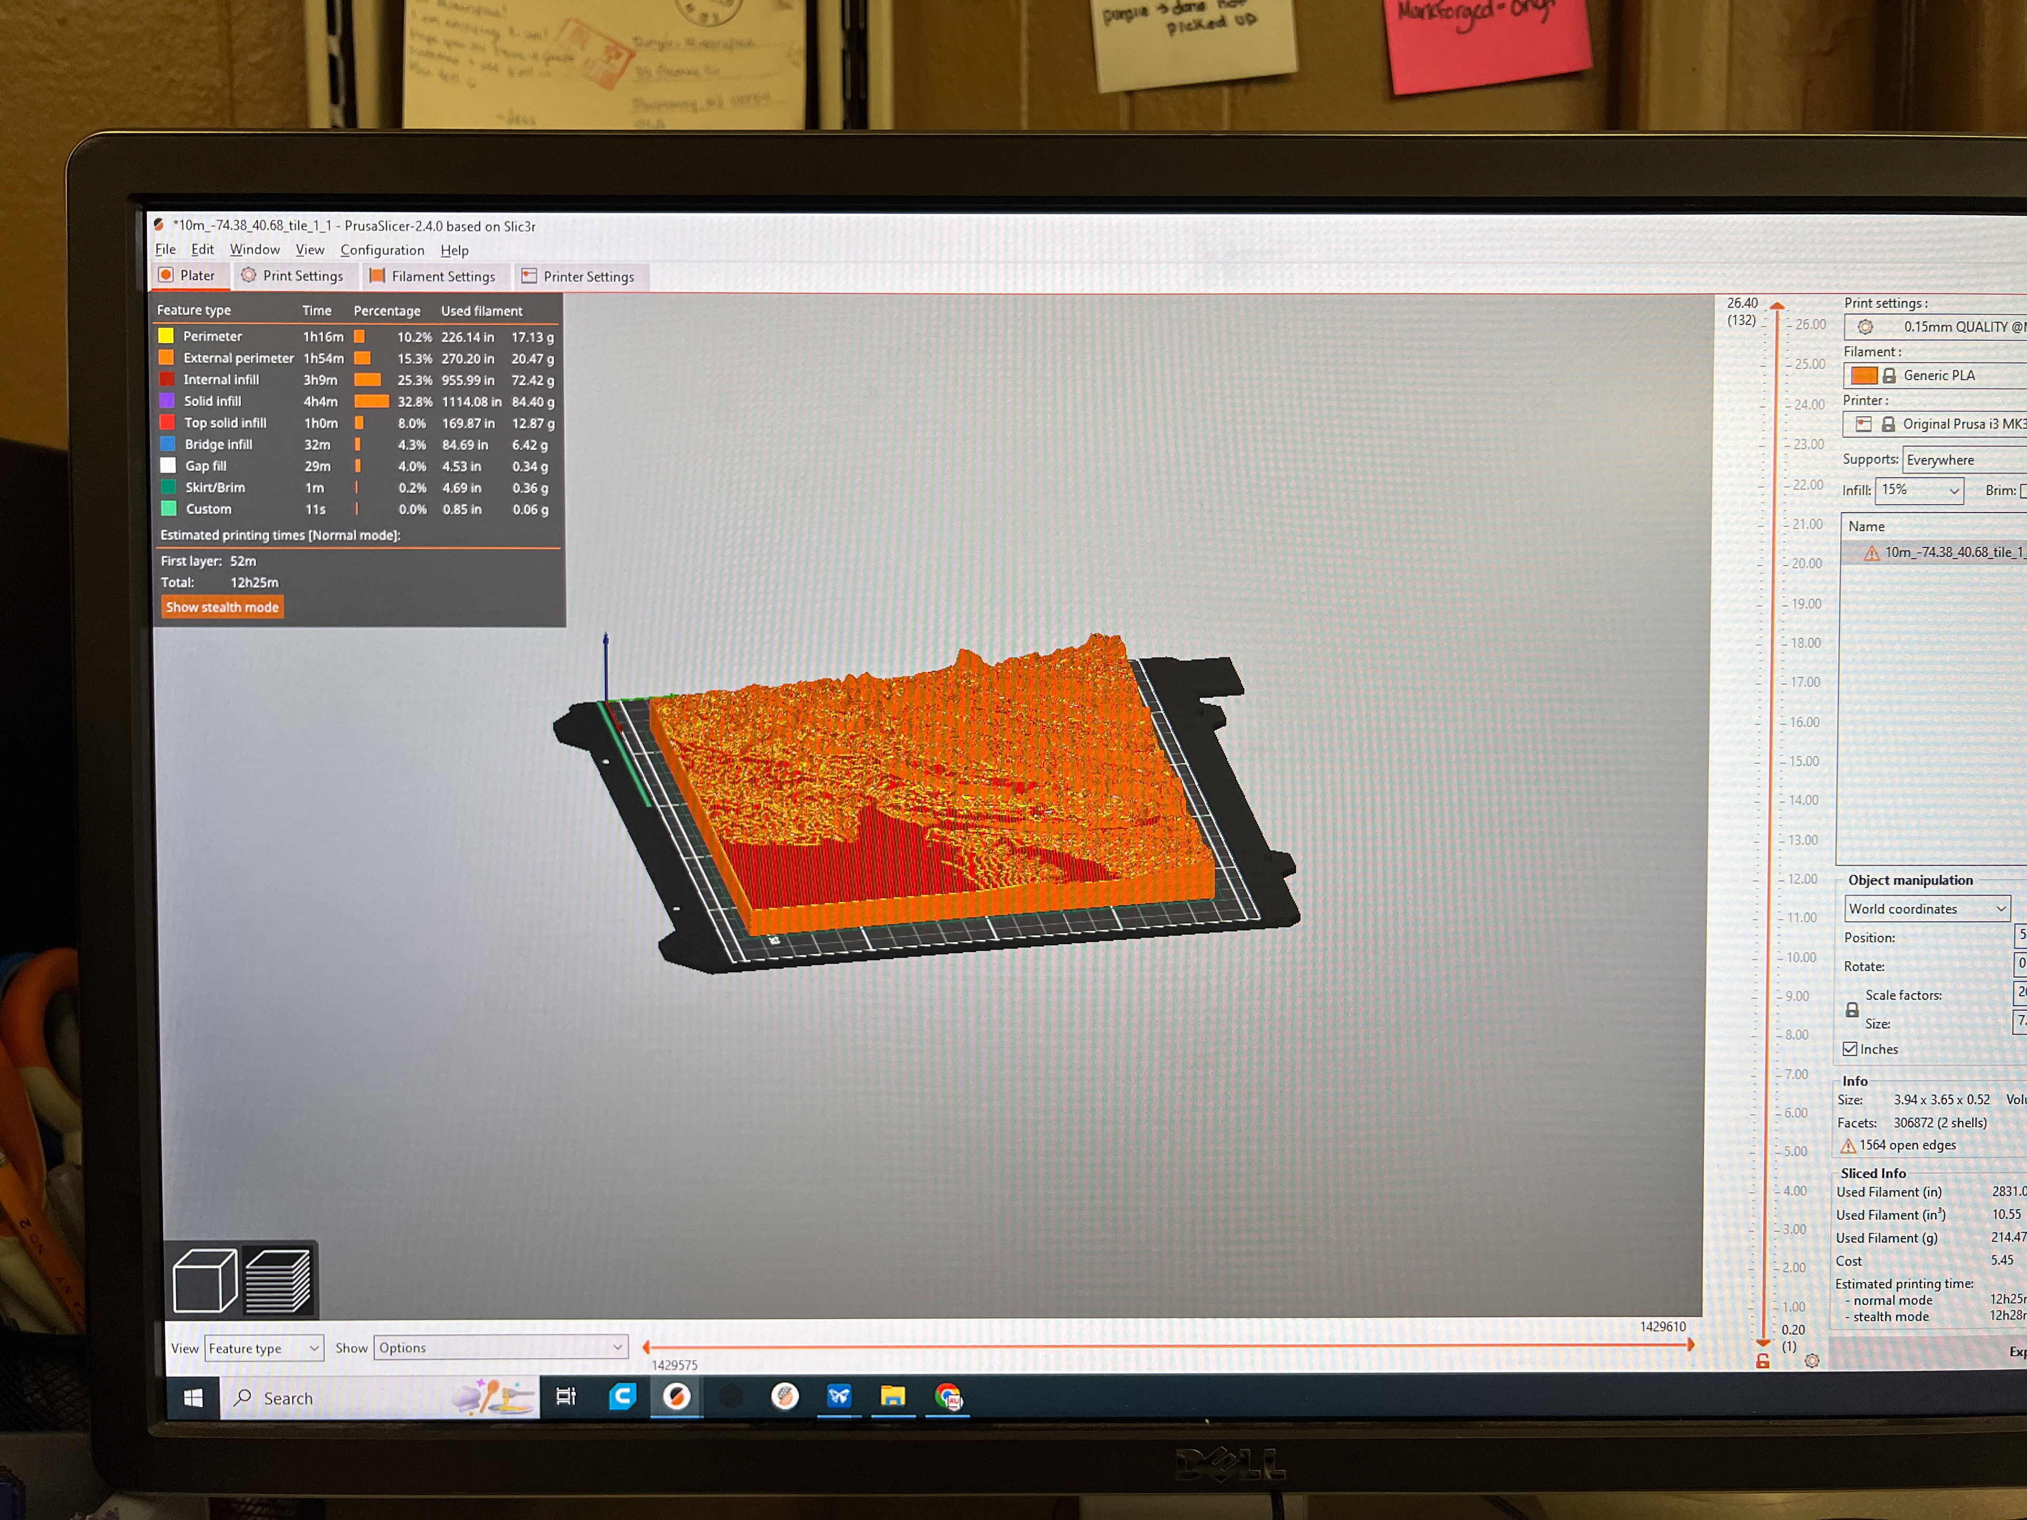Click the right thumb of horizontal move slider
Image resolution: width=2027 pixels, height=1520 pixels.
pos(1691,1345)
